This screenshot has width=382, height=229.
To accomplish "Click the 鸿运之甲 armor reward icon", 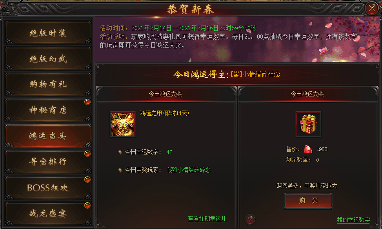I will click(x=123, y=124).
